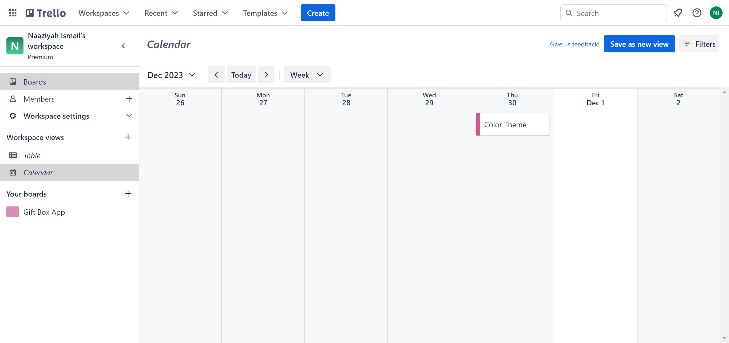Select the Fri Dec 1 day header
729x343 pixels.
coord(595,99)
